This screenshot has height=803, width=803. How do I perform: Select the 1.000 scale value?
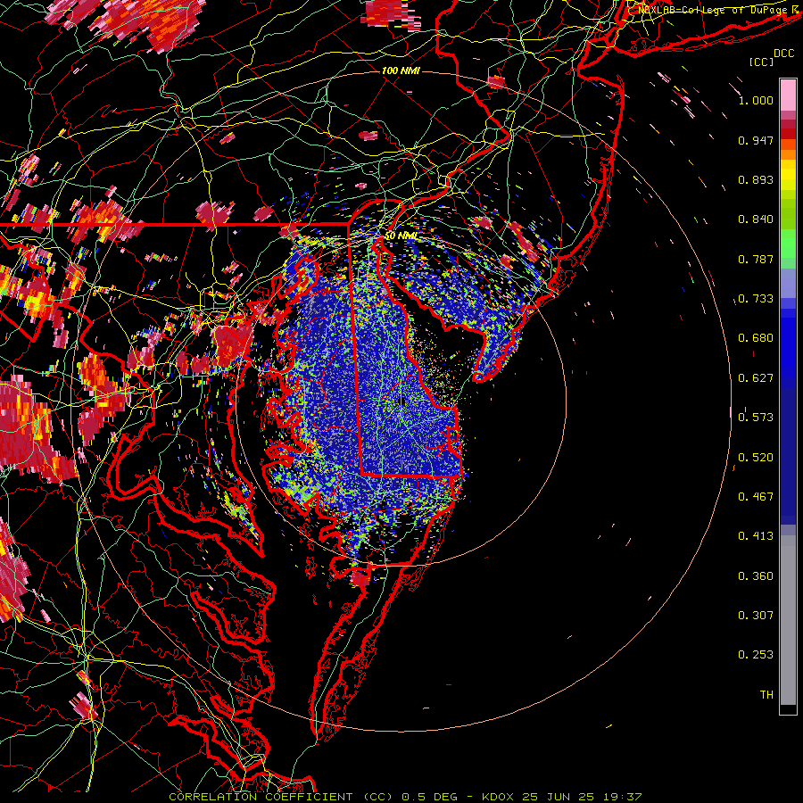click(756, 100)
